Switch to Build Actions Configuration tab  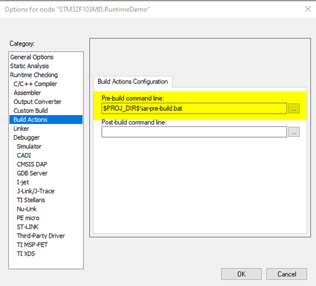(x=133, y=82)
